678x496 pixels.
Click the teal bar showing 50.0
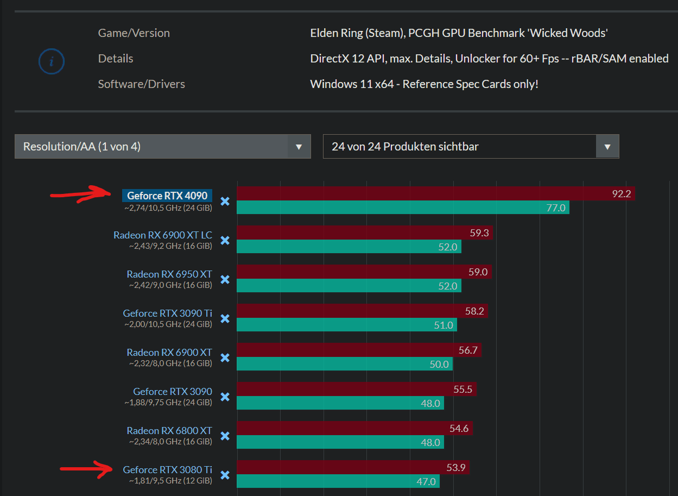click(345, 364)
